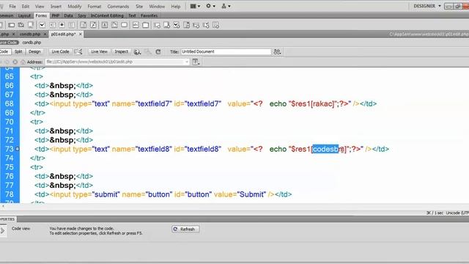469x264 pixels.
Task: Open the Commands menu
Action: 118,6
